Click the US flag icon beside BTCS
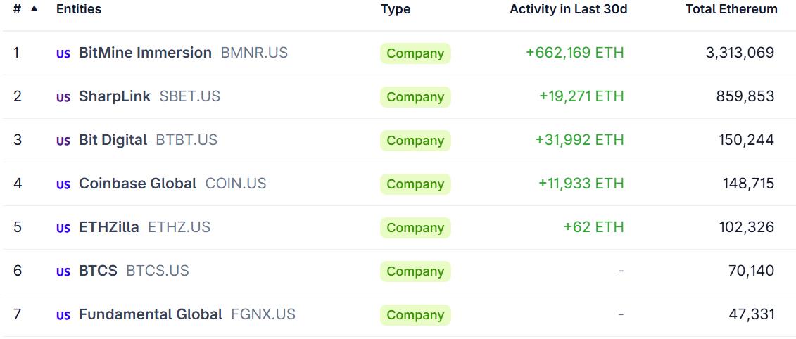 (63, 271)
